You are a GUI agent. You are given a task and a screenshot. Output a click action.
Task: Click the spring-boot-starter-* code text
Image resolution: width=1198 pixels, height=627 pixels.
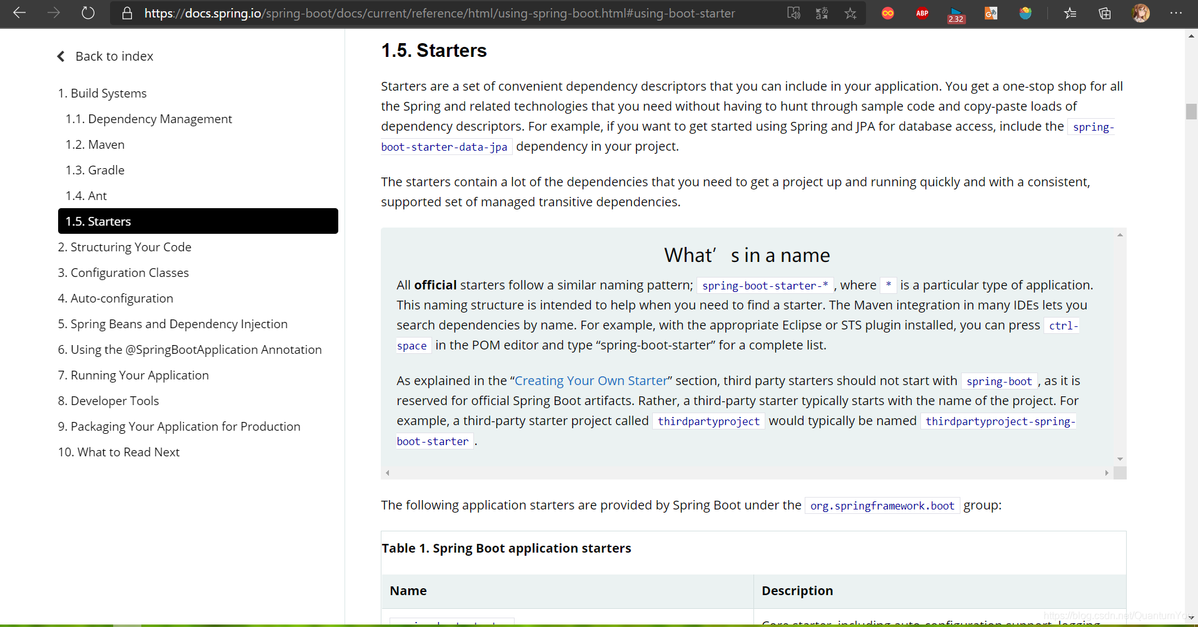pos(765,286)
